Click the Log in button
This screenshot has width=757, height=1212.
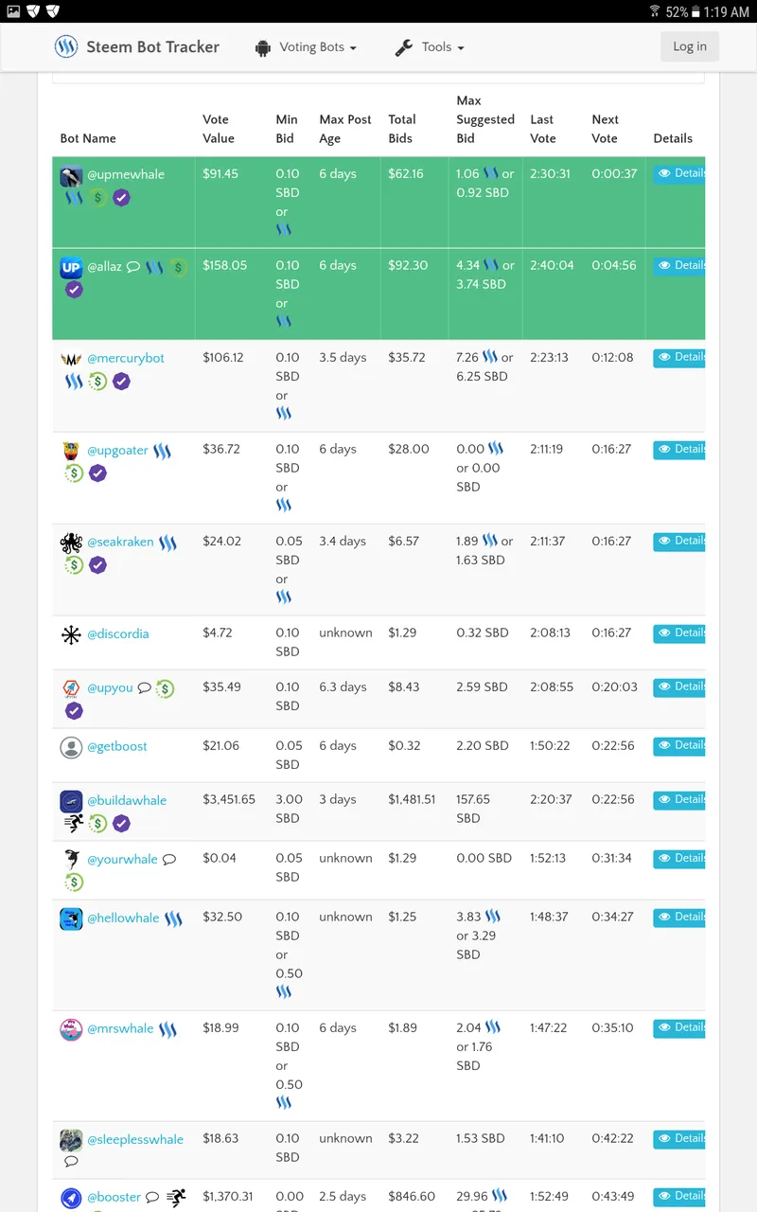pos(690,46)
